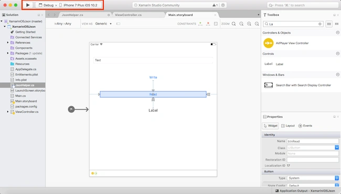Open the View As Generic dropdown

point(103,24)
